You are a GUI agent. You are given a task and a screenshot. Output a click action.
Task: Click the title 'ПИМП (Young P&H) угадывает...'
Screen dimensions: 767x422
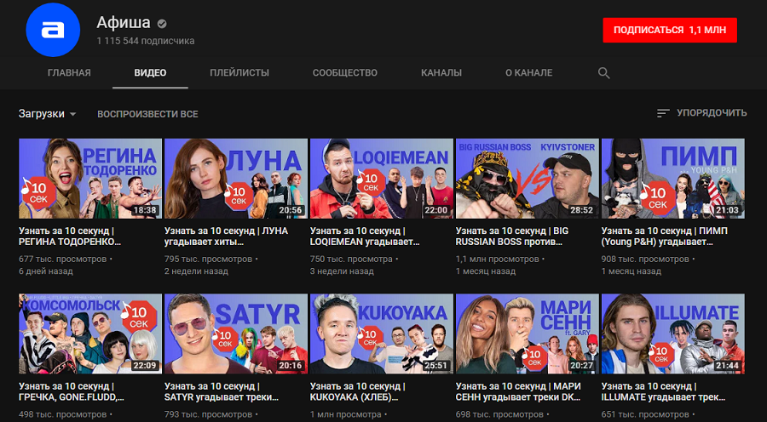[665, 237]
